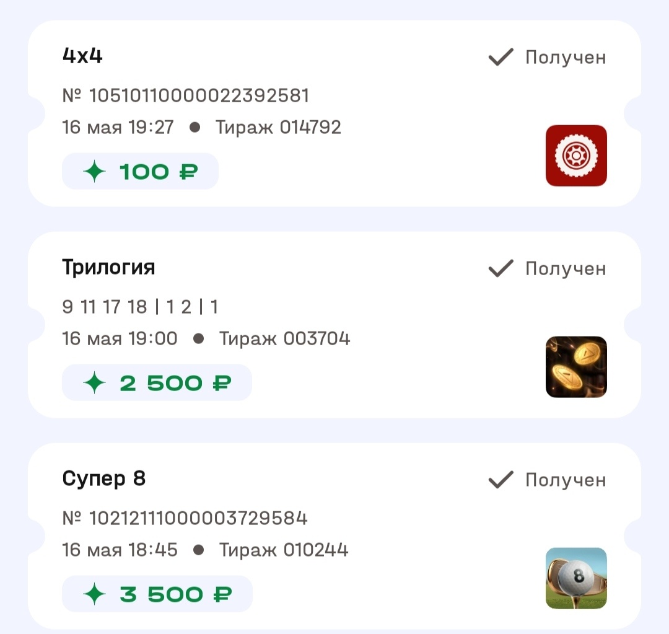Open the 4x4 lottery game icon

(x=575, y=155)
